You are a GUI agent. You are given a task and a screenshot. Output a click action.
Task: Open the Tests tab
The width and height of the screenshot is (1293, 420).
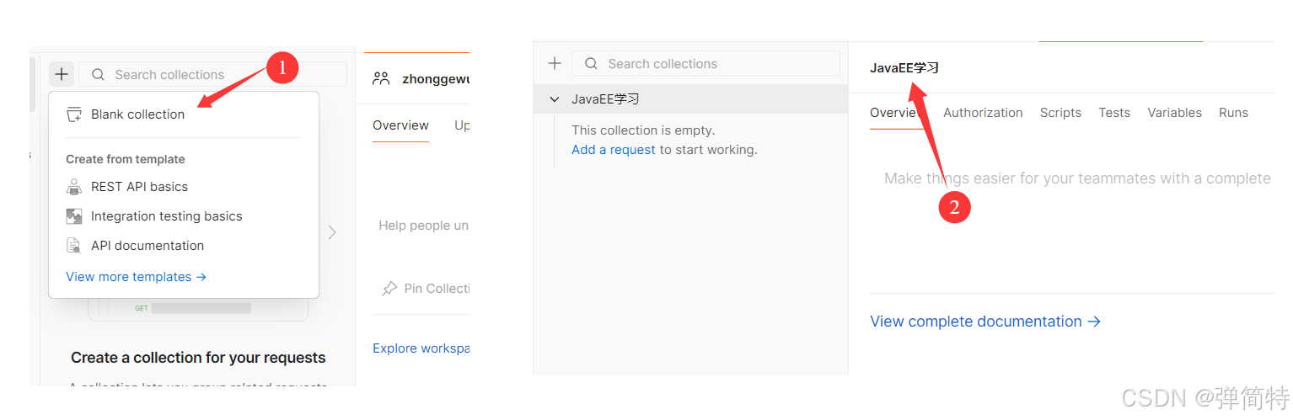tap(1114, 113)
